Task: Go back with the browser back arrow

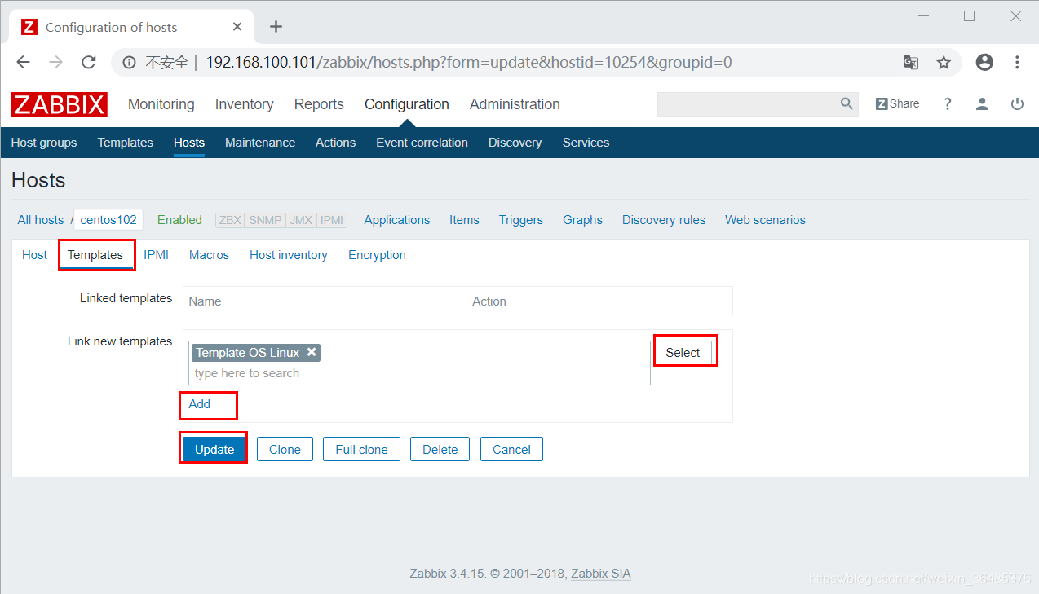Action: coord(23,62)
